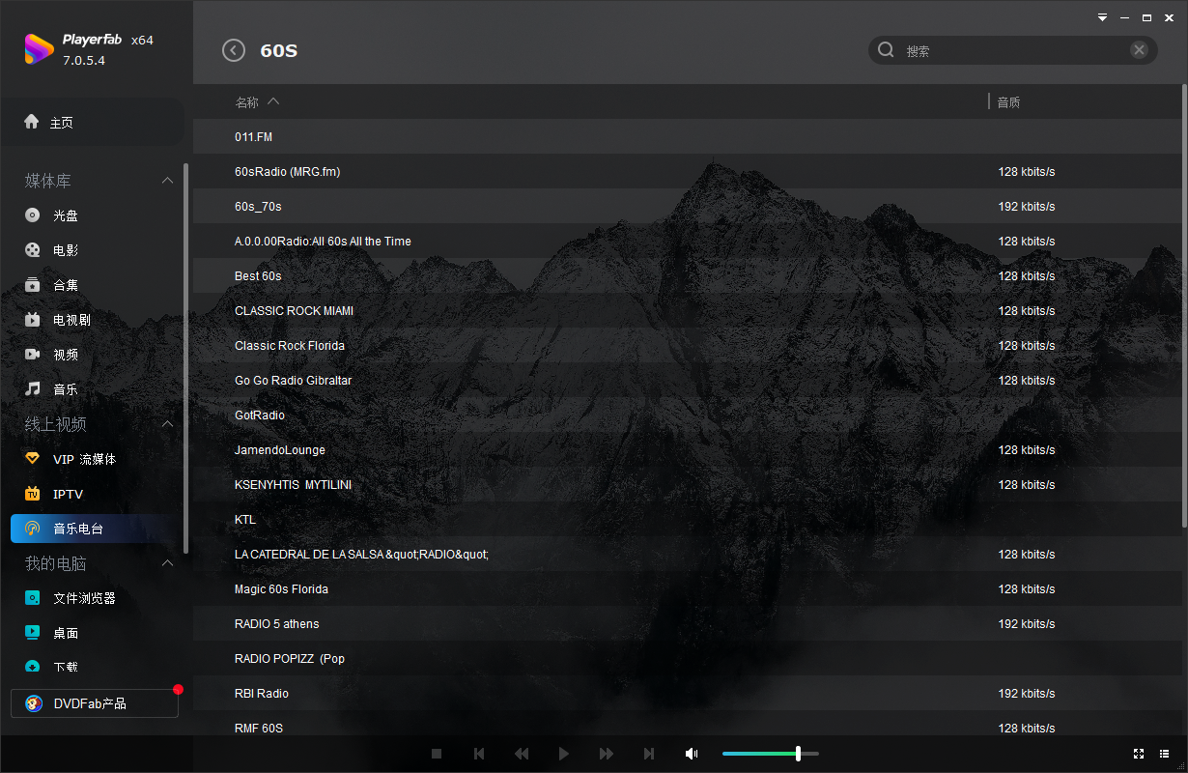Click the stop playback button

pyautogui.click(x=437, y=754)
